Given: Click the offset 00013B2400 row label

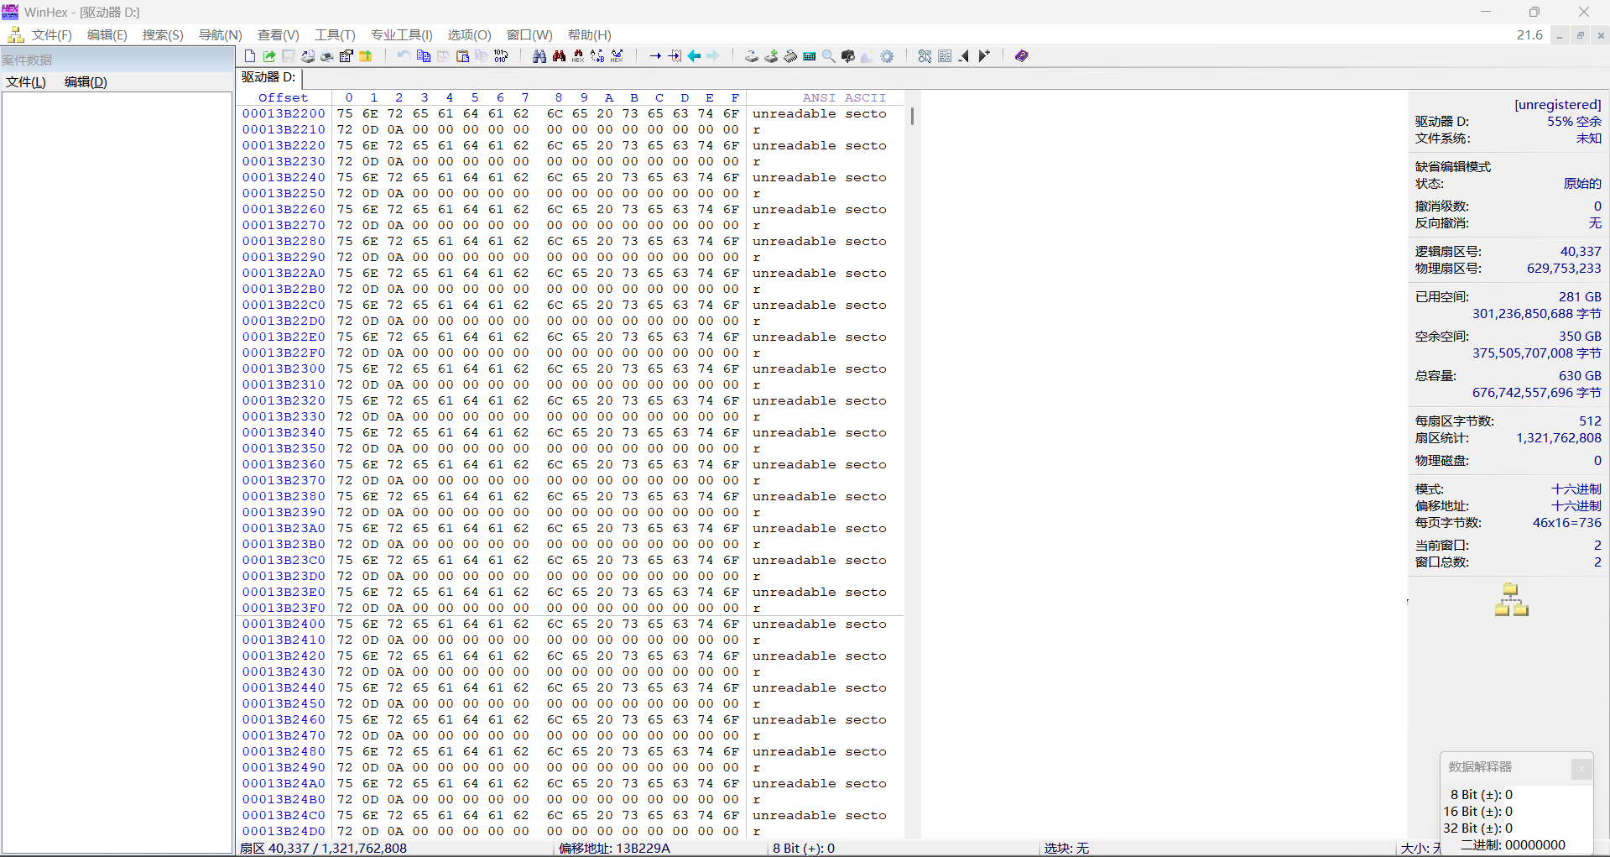Looking at the screenshot, I should point(284,624).
